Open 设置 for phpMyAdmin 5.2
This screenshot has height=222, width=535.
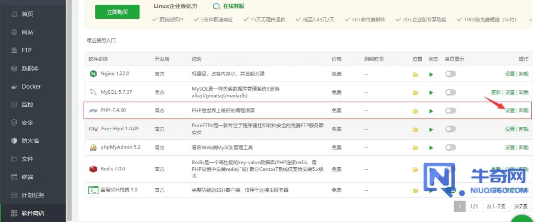510,147
